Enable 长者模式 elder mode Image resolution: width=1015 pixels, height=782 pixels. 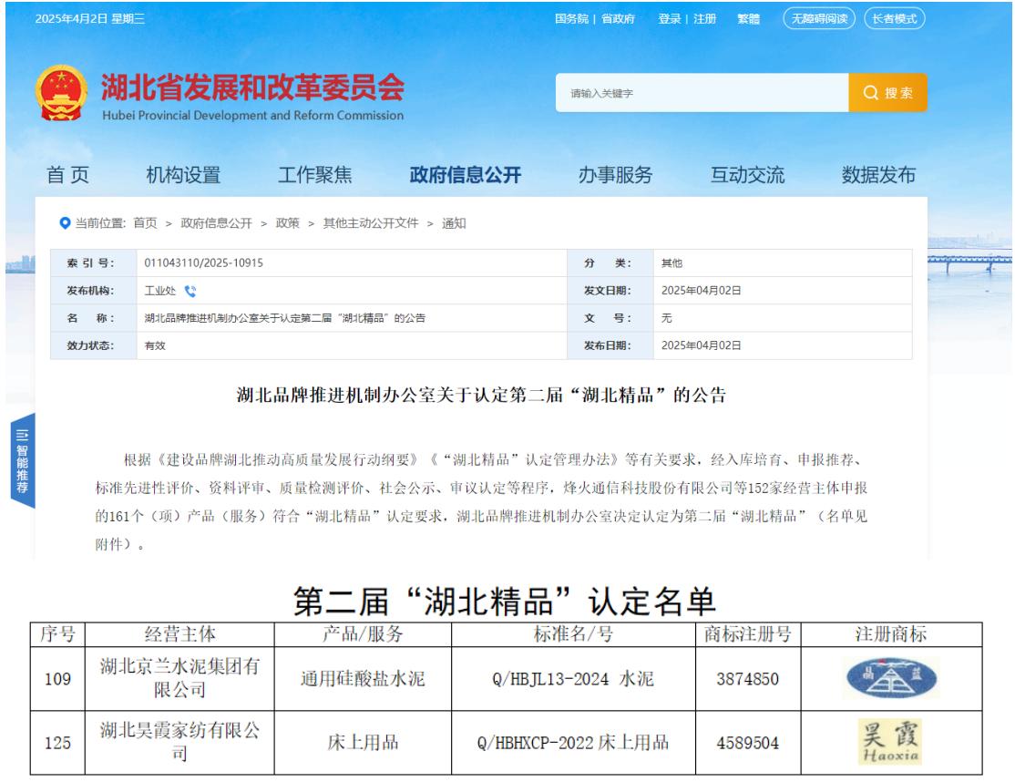(x=894, y=19)
